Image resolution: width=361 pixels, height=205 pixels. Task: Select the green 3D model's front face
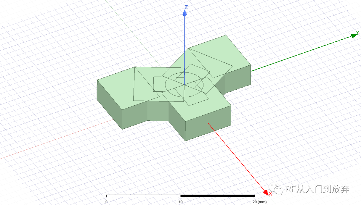208,123
